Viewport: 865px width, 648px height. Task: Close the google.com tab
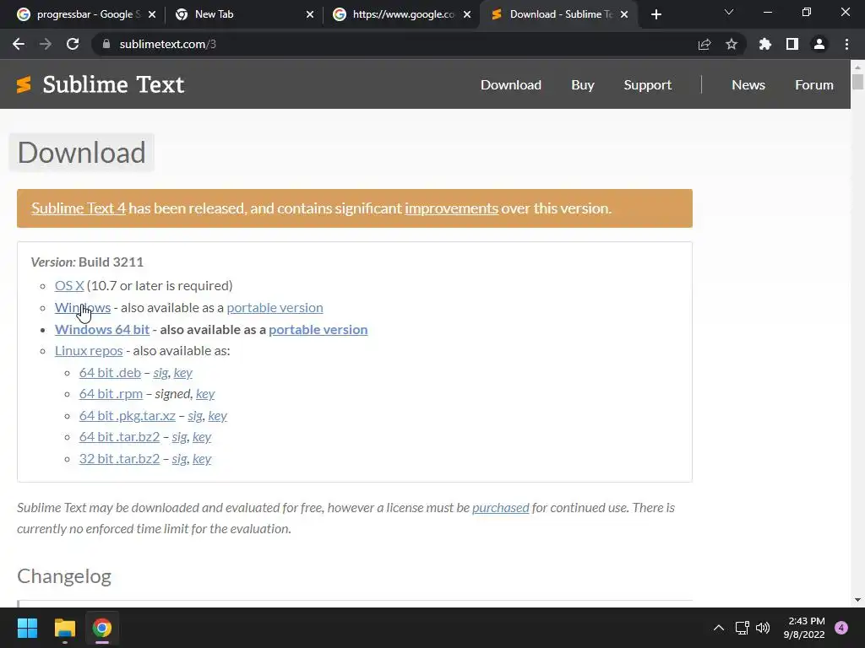click(467, 14)
